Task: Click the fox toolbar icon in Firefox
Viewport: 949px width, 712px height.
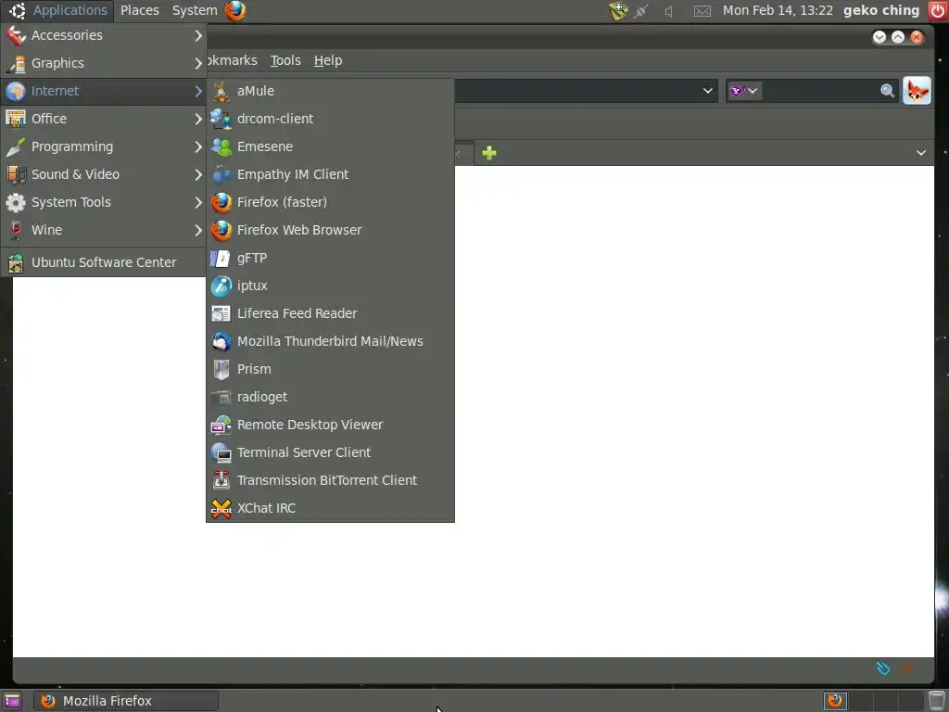Action: (x=917, y=91)
